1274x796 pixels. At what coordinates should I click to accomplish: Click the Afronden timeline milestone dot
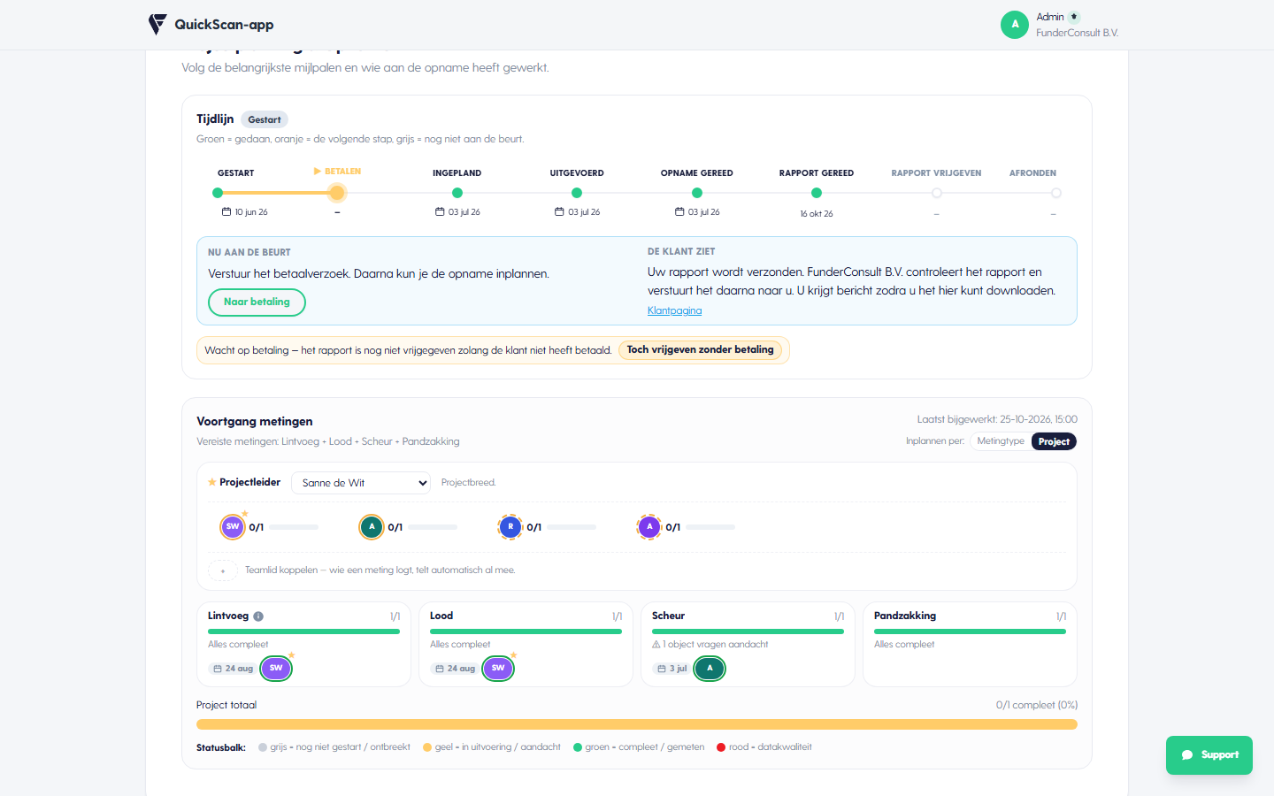coord(1056,193)
